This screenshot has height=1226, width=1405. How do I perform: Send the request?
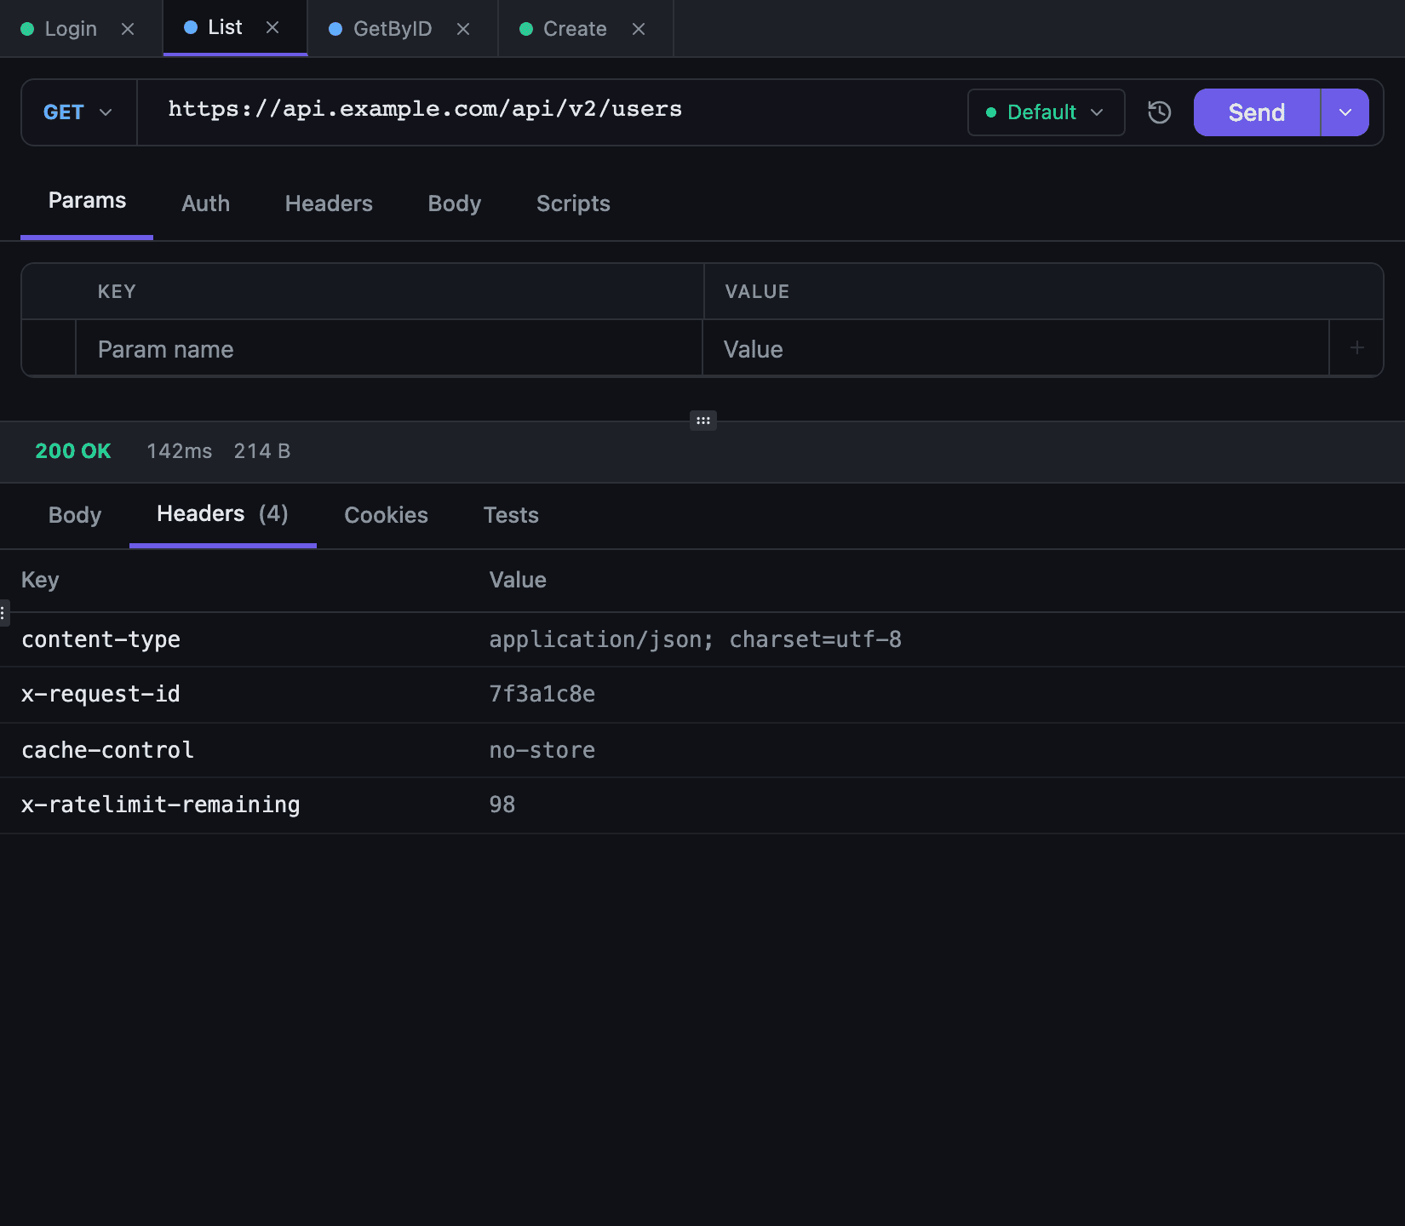tap(1257, 112)
